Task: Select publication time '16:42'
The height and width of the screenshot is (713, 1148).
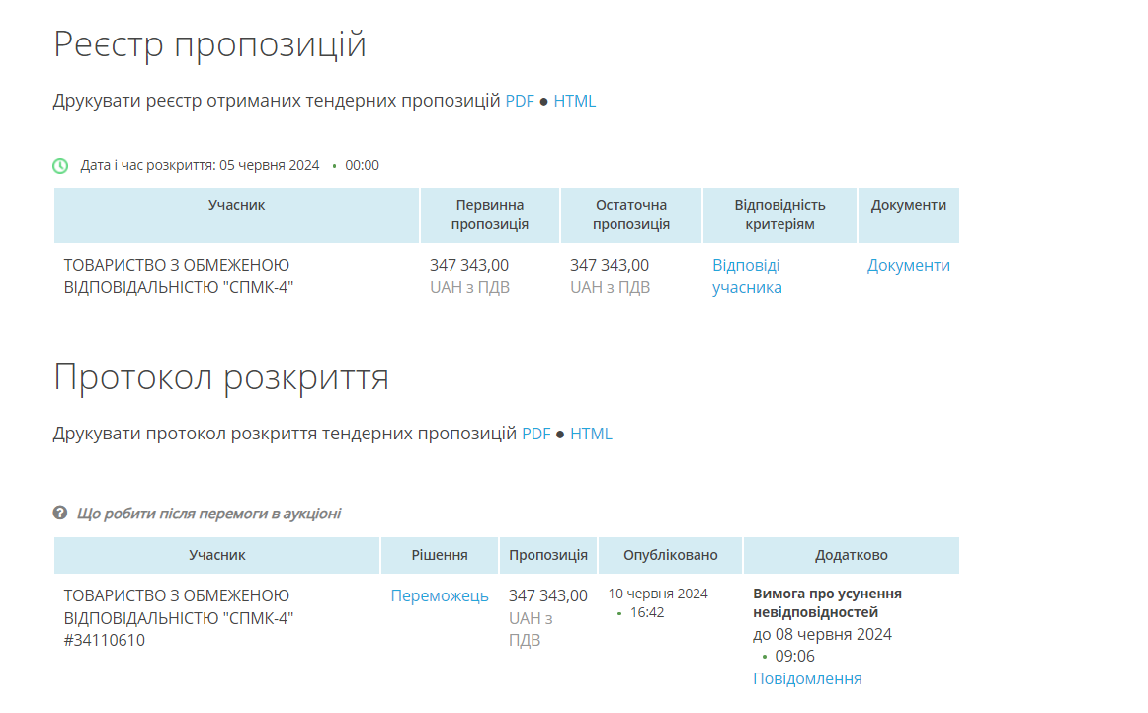Action: 647,612
